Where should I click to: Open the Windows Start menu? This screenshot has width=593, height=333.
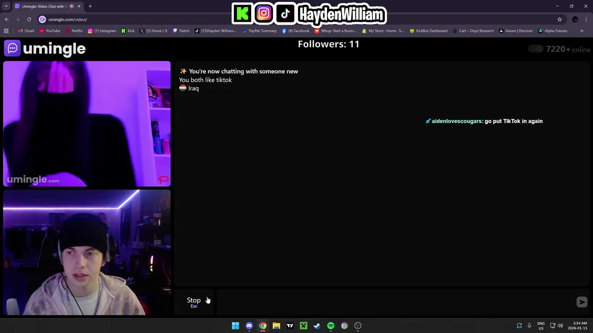[x=235, y=326]
